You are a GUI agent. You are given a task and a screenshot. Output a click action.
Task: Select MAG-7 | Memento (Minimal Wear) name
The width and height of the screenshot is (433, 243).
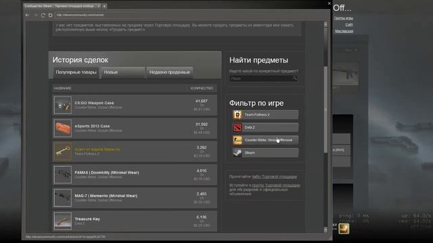[x=106, y=196]
